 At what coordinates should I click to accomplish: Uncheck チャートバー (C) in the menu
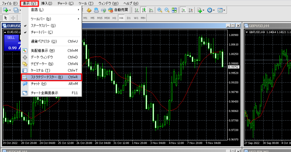point(51,32)
